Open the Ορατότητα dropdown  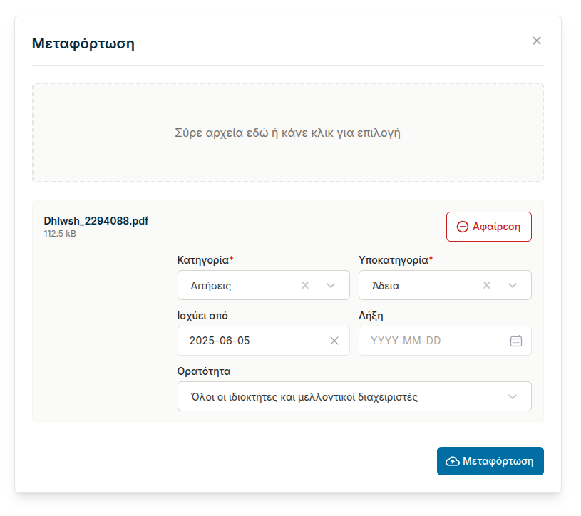[x=354, y=396]
